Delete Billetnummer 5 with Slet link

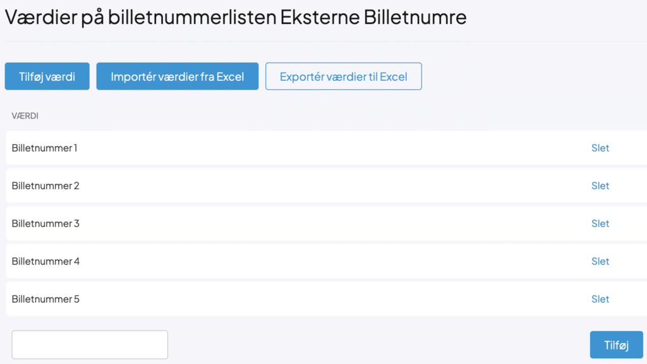[x=600, y=299]
